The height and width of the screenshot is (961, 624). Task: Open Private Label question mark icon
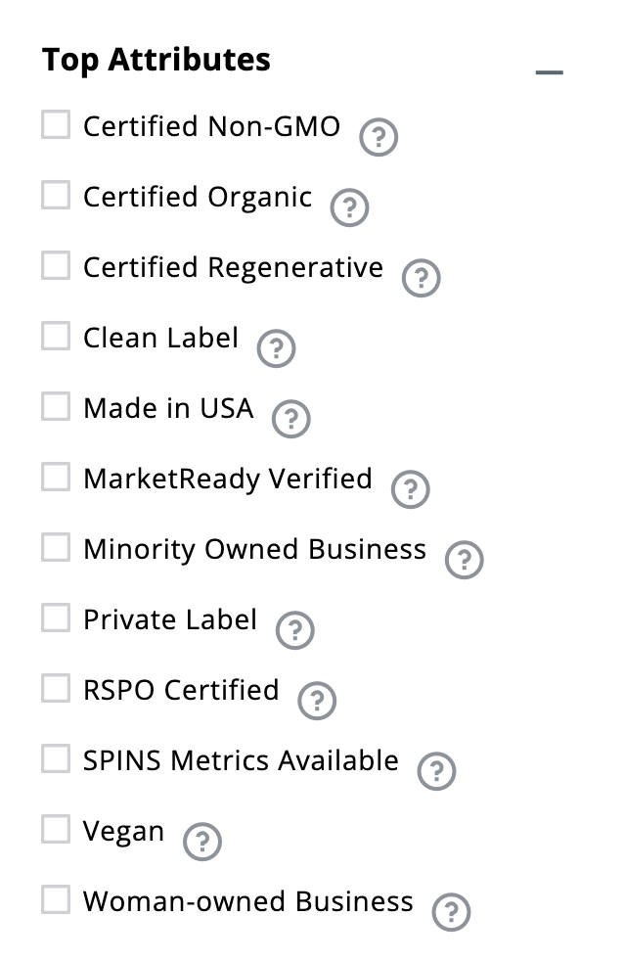(295, 630)
